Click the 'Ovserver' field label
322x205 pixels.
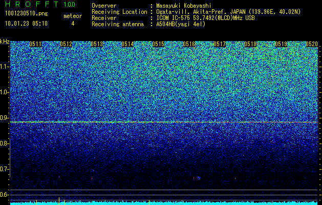pyautogui.click(x=104, y=6)
